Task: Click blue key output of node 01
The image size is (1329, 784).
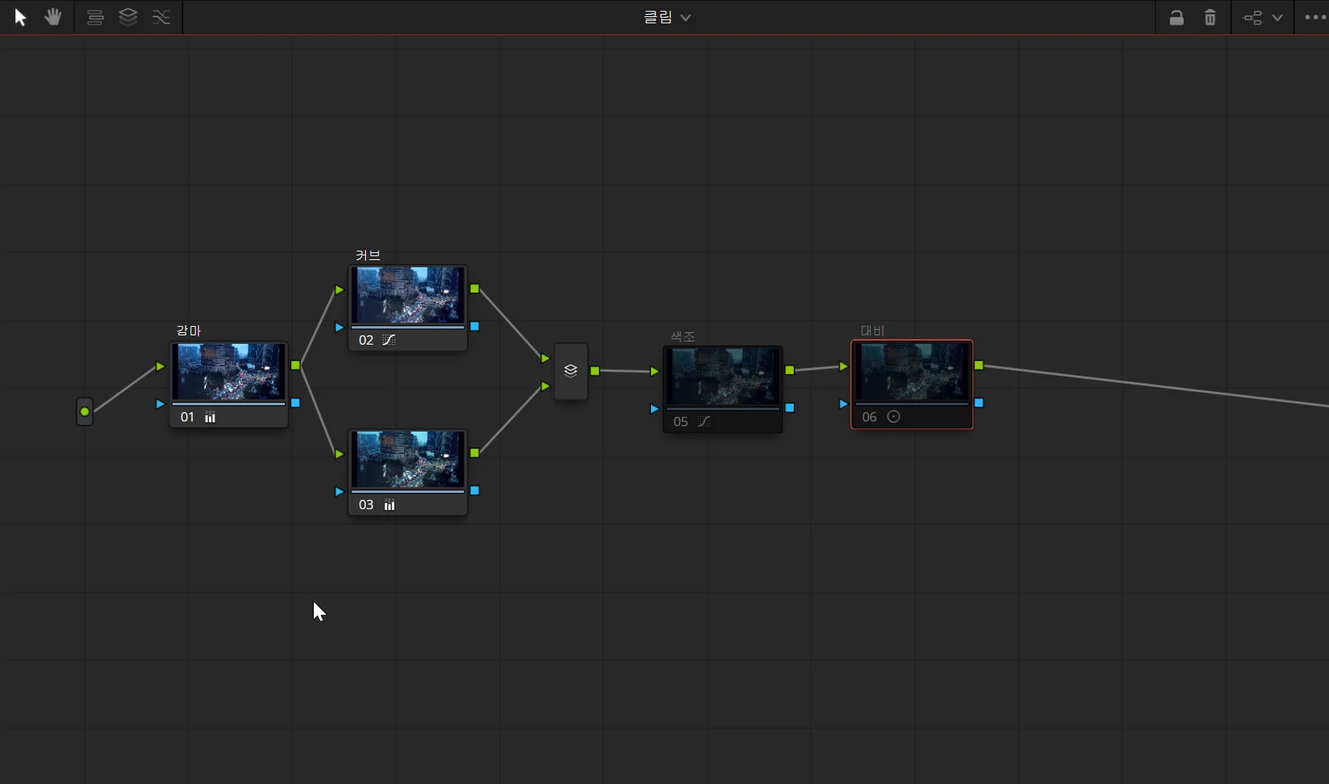Action: tap(295, 403)
